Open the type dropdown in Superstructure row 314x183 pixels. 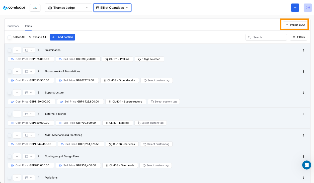click(29, 93)
